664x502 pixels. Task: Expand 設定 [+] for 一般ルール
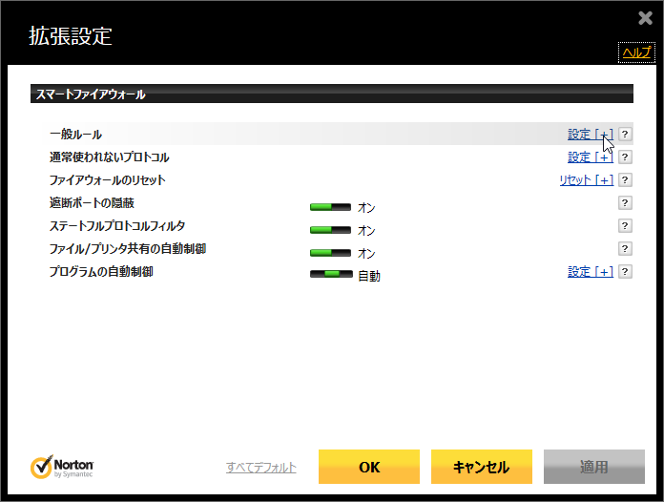pos(590,135)
